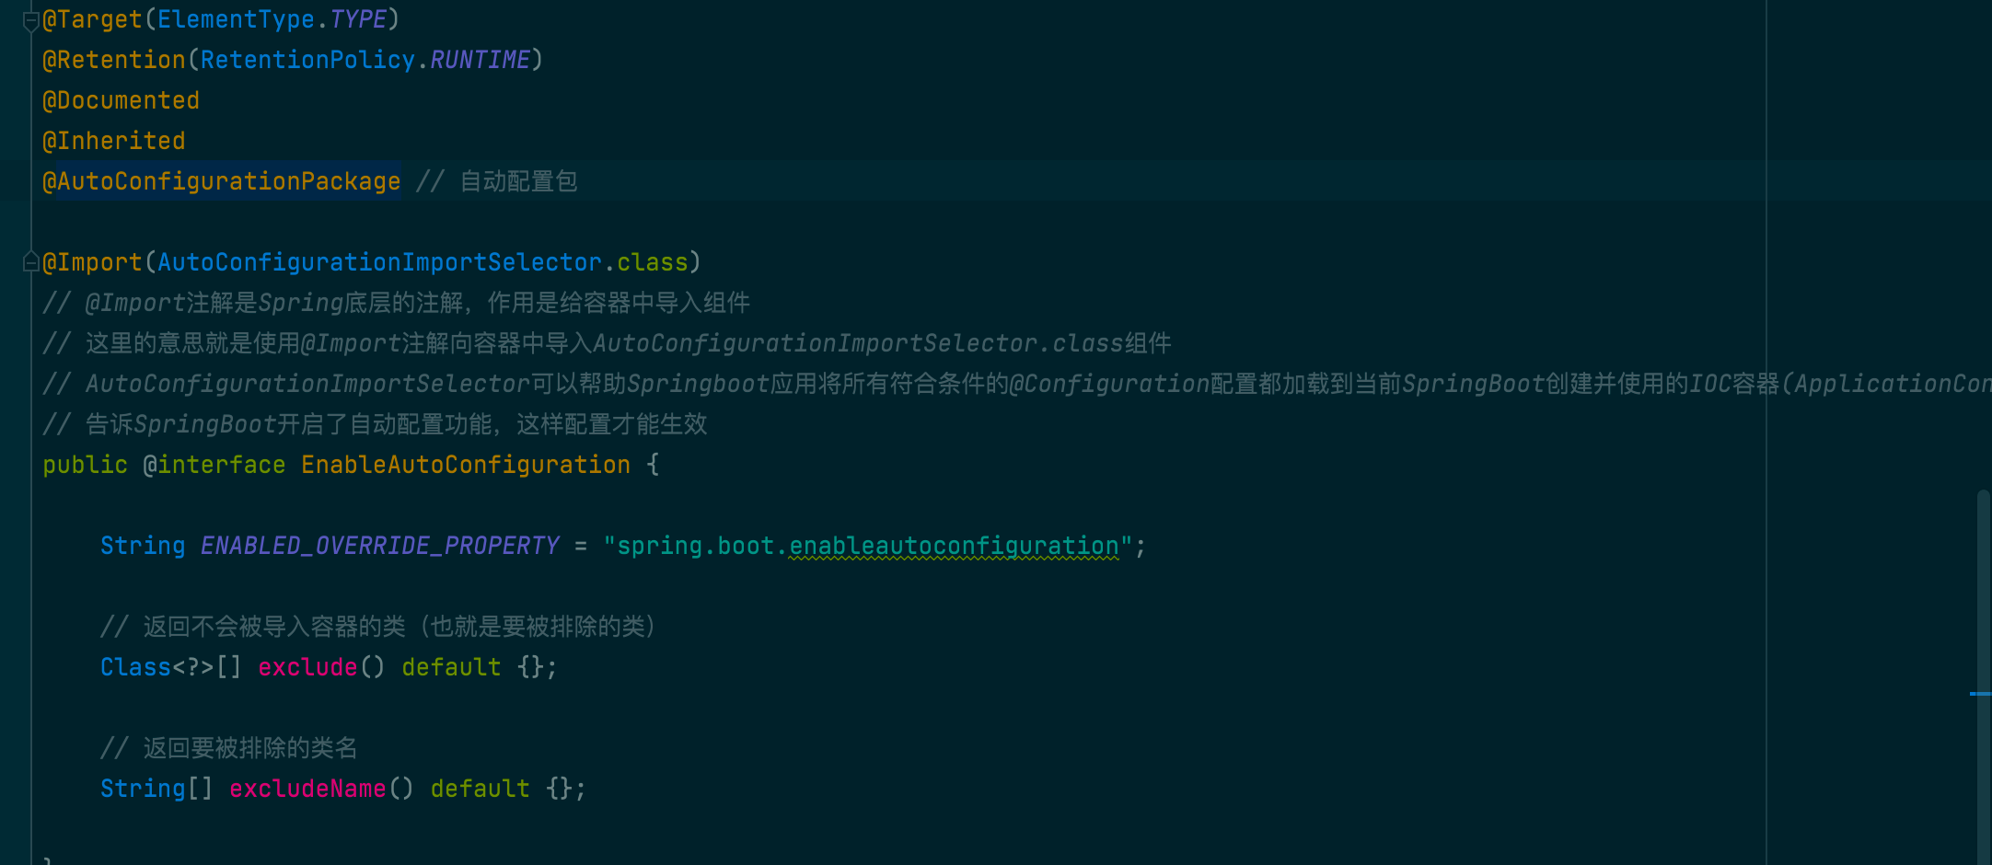Click the "spring.boot.enableautoconfiguration" string literal
1992x865 pixels.
pyautogui.click(x=868, y=546)
